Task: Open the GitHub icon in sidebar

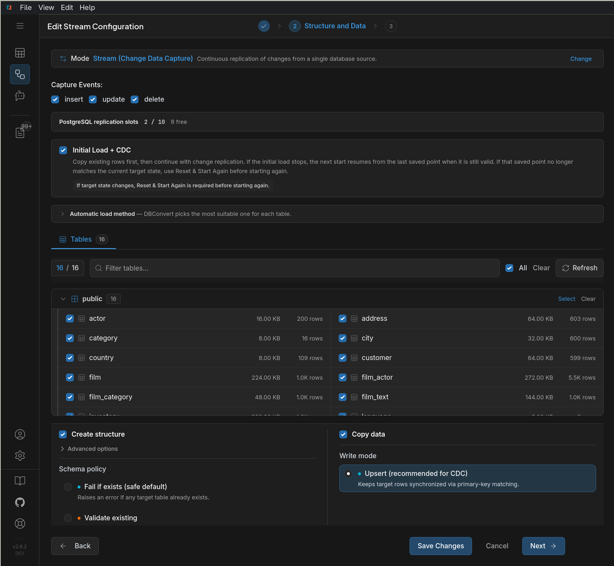Action: coord(20,502)
